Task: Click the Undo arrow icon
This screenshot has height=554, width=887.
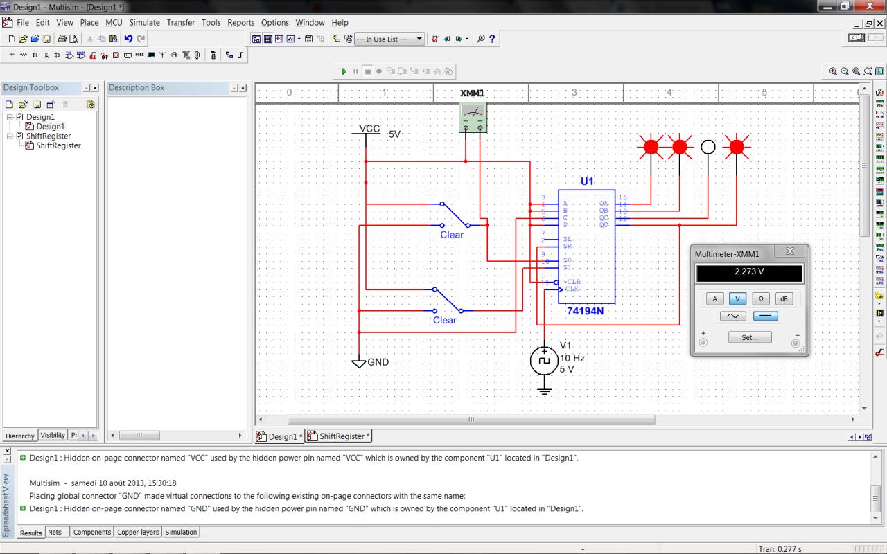Action: click(129, 39)
